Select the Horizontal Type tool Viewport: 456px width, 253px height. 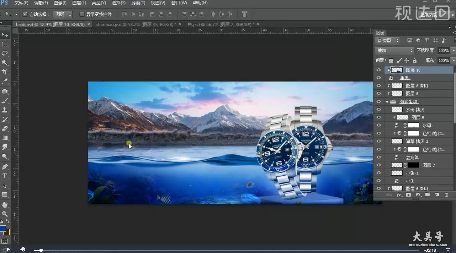pos(5,176)
